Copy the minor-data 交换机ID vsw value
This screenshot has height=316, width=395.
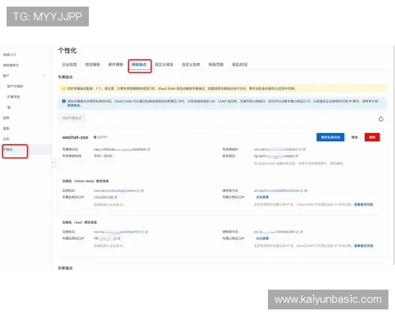tap(142, 191)
